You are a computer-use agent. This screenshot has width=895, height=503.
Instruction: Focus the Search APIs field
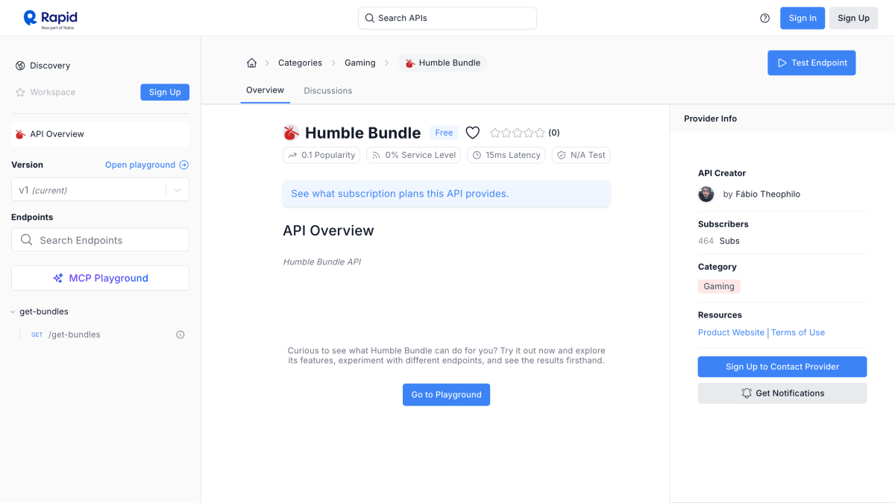447,18
